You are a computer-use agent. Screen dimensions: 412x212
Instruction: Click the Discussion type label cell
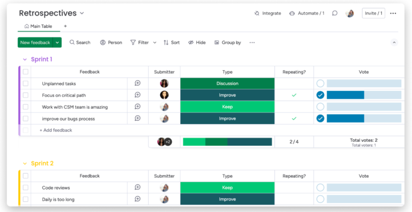pyautogui.click(x=227, y=84)
